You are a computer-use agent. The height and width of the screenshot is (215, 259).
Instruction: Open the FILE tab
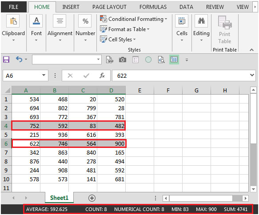(x=13, y=7)
